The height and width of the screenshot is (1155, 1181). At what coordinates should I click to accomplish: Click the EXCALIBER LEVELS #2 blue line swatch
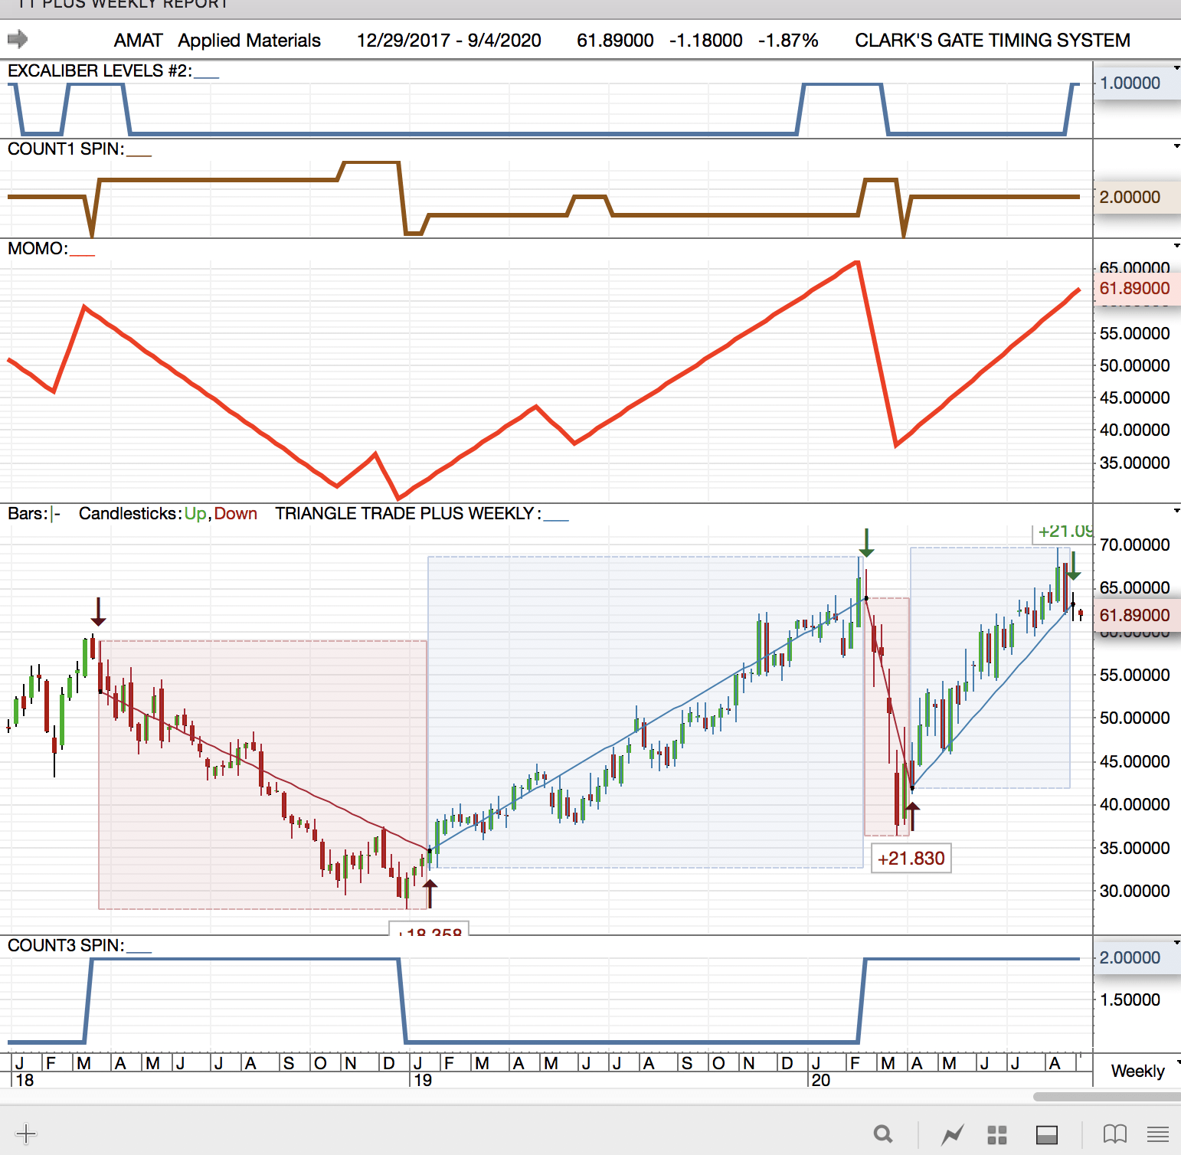(x=207, y=77)
